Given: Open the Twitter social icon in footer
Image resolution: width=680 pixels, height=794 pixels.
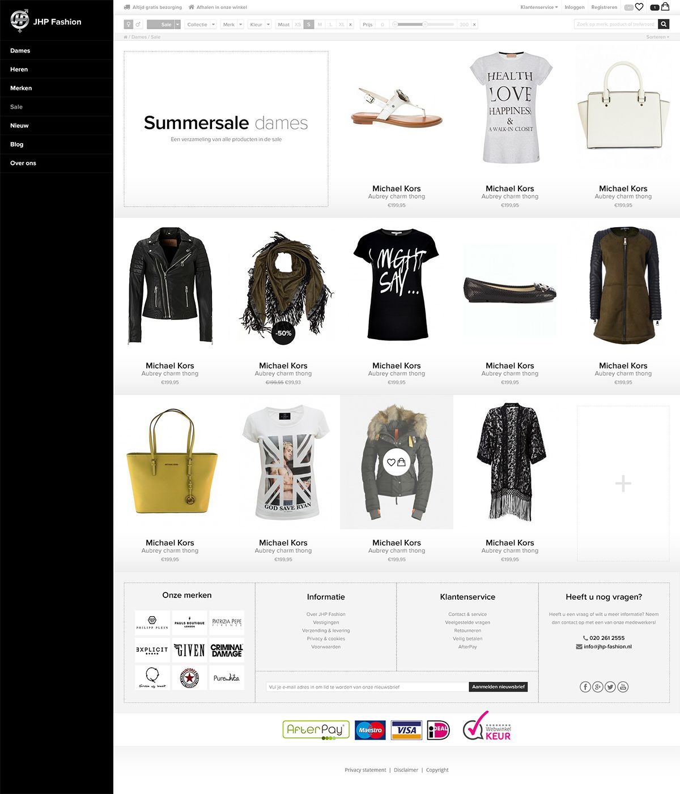Looking at the screenshot, I should (610, 687).
